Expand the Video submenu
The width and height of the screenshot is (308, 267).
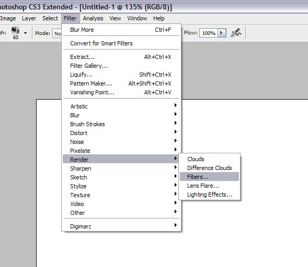(x=121, y=204)
